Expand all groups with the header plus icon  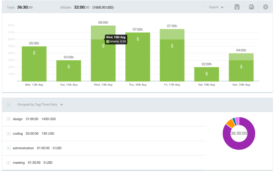9,105
